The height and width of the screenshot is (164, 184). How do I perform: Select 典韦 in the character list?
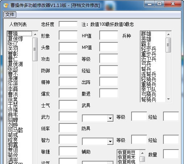pyautogui.click(x=20, y=115)
